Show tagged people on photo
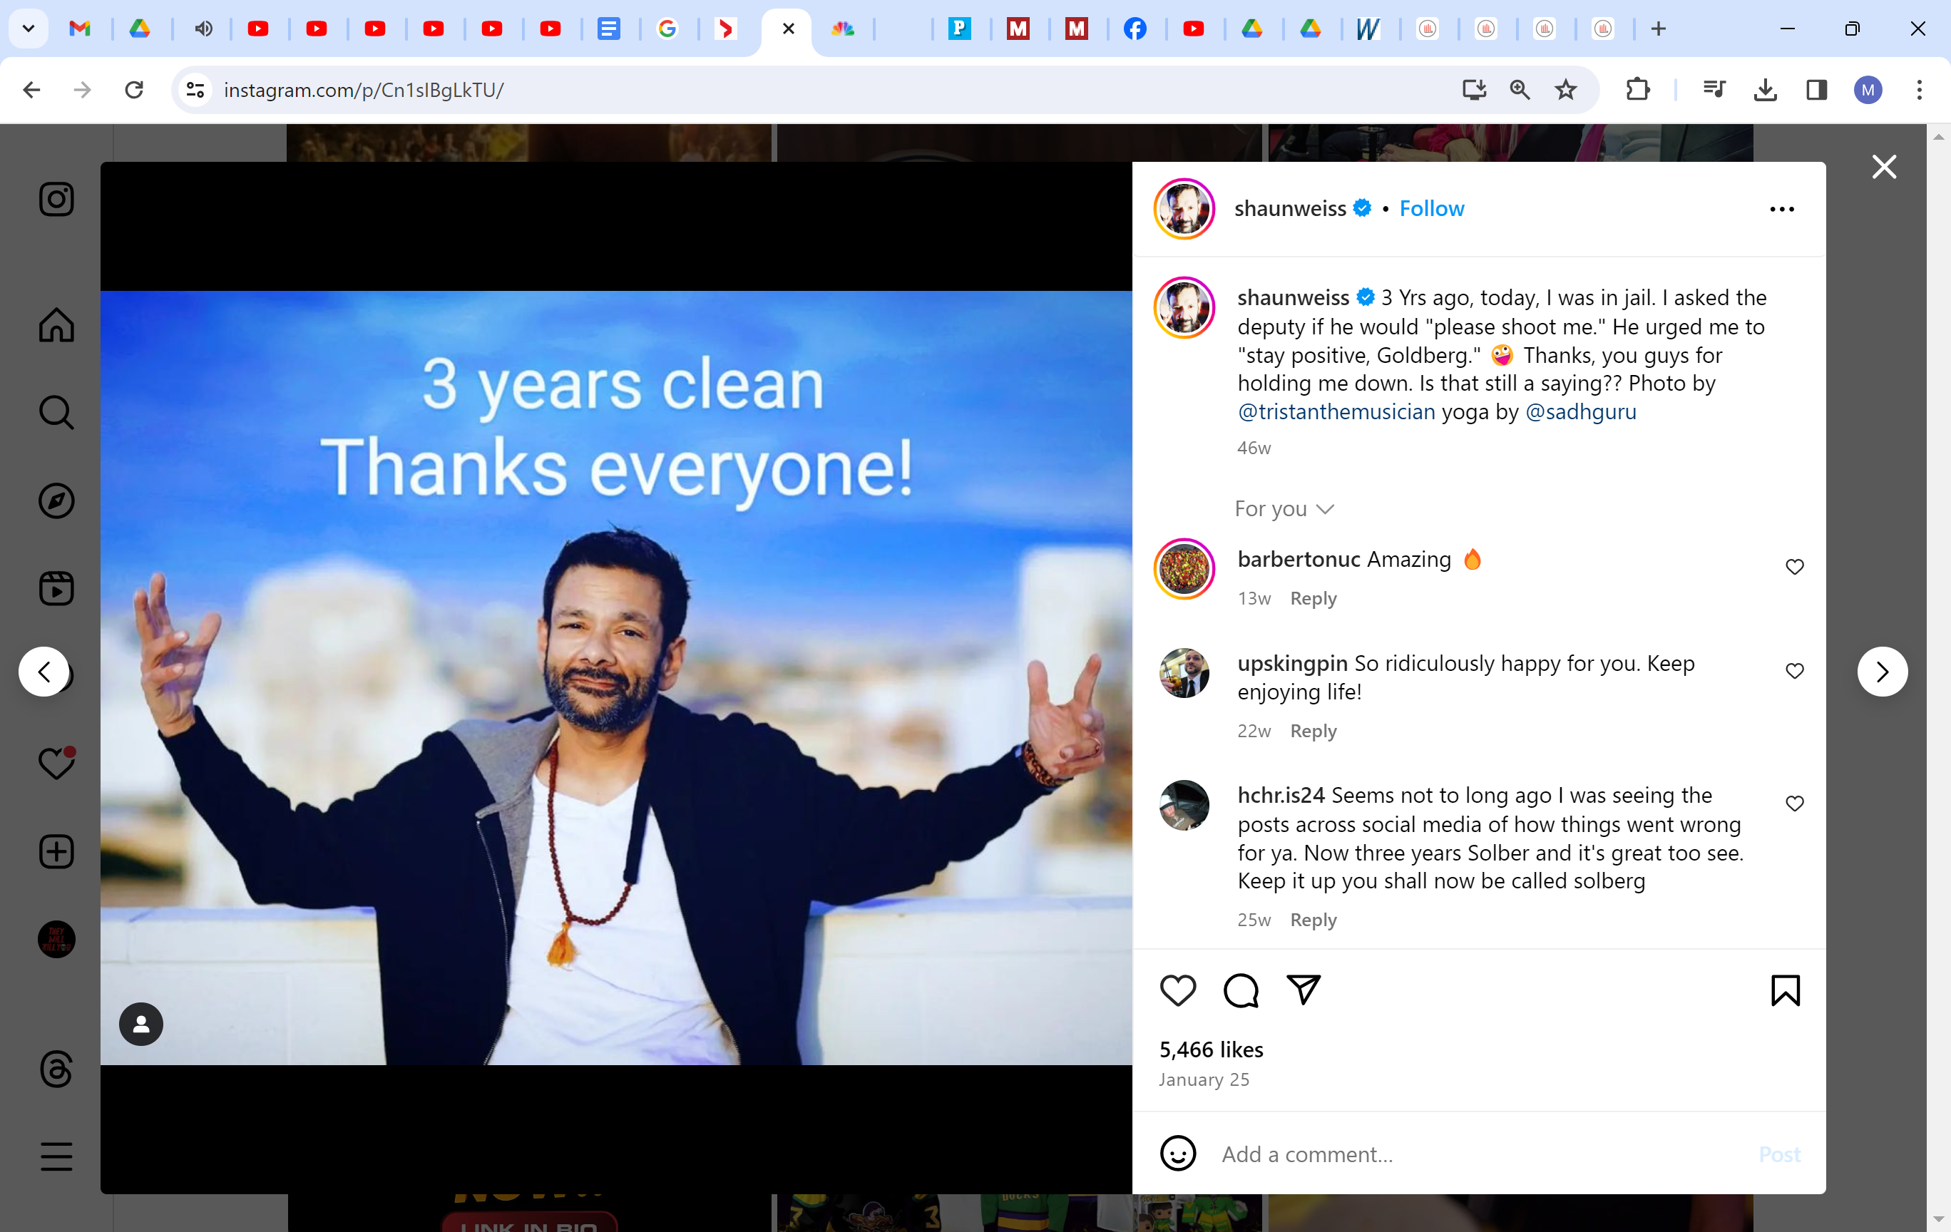This screenshot has height=1232, width=1951. point(141,1024)
